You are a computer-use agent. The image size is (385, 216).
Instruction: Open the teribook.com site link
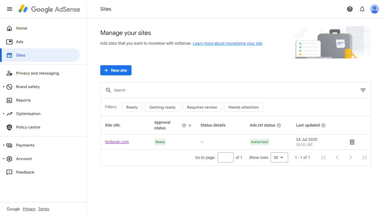click(117, 142)
